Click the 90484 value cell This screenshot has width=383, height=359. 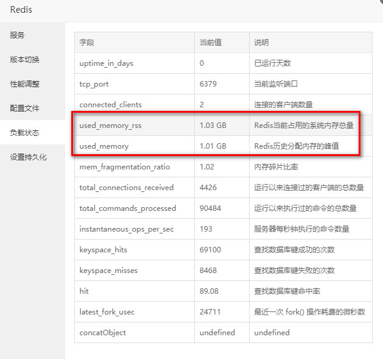click(222, 208)
